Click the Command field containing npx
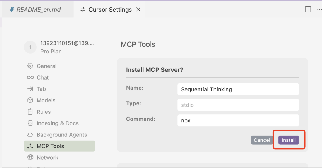 point(238,120)
